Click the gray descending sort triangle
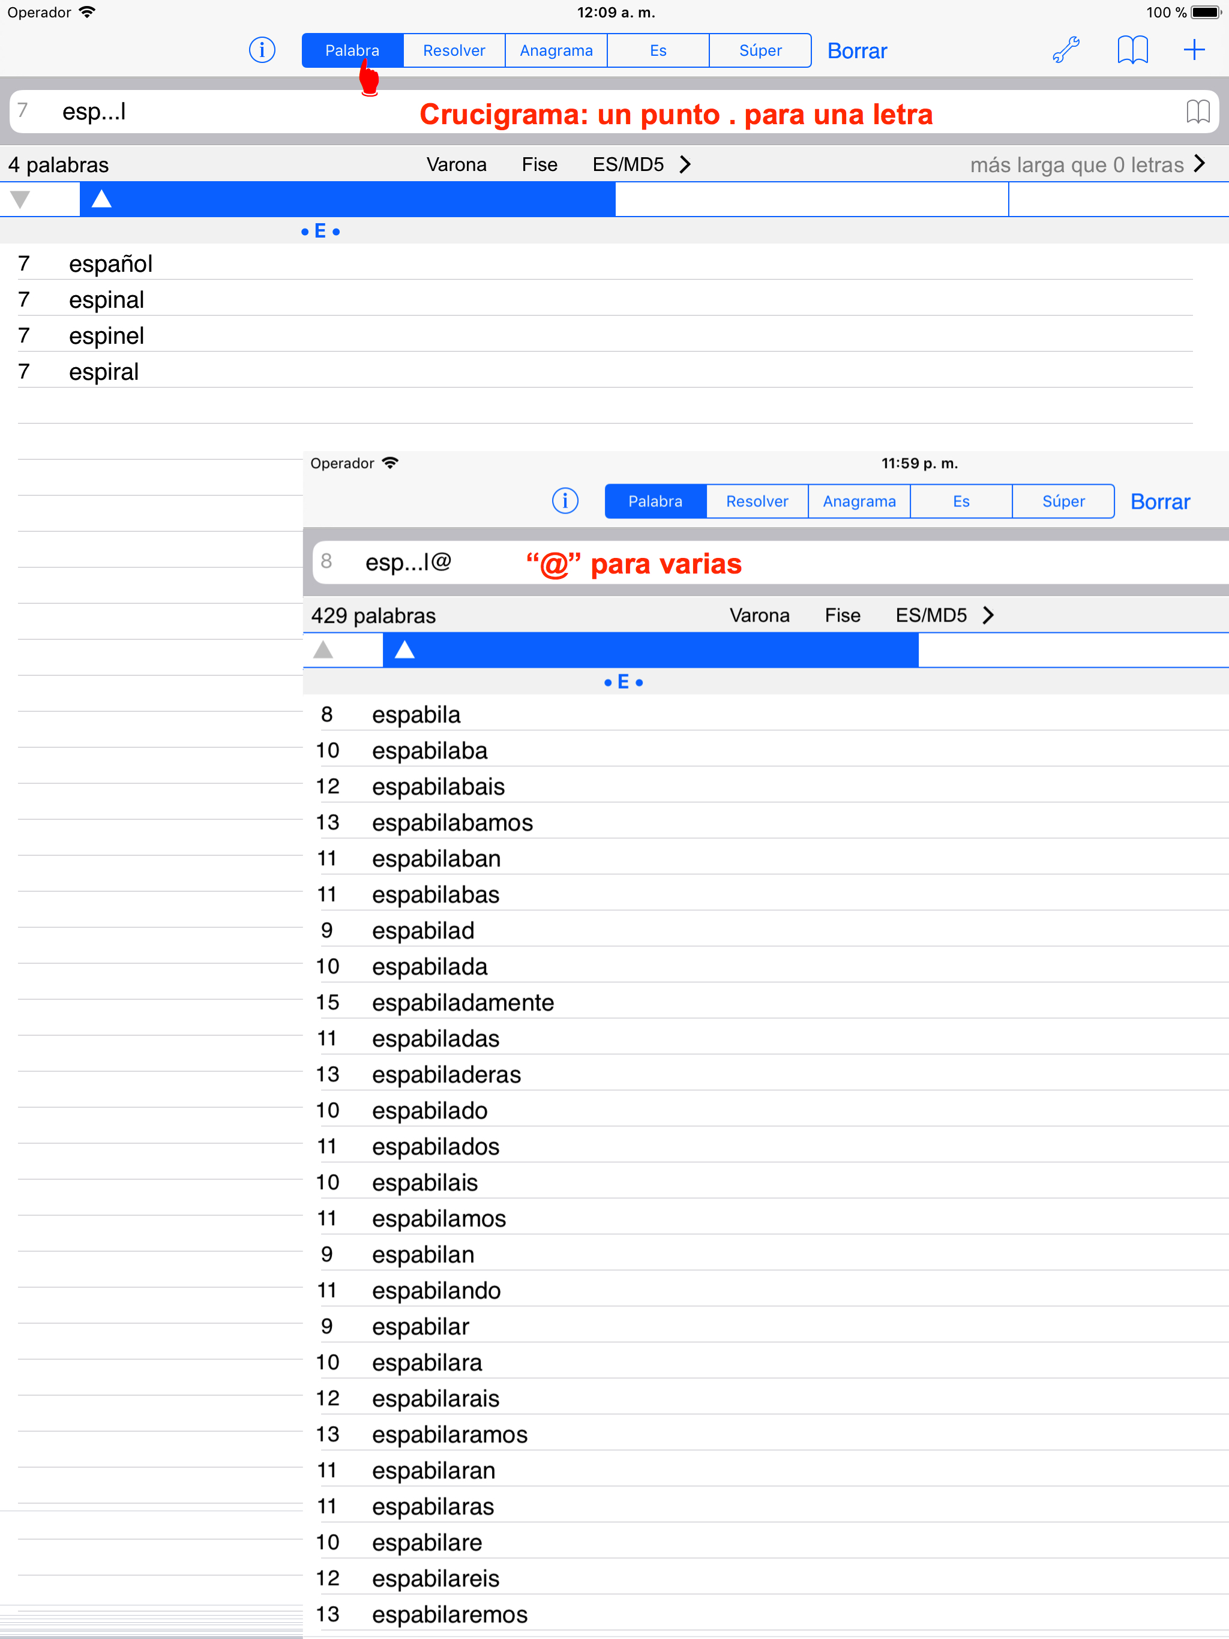The image size is (1229, 1639). tap(21, 199)
